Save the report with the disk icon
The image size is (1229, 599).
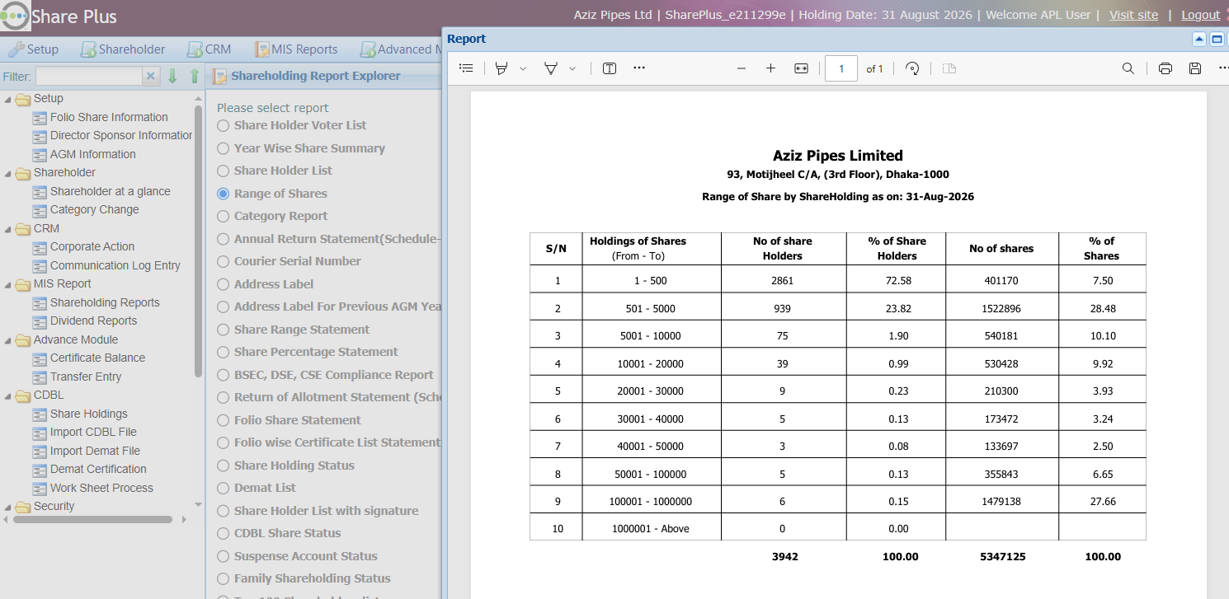[x=1195, y=68]
